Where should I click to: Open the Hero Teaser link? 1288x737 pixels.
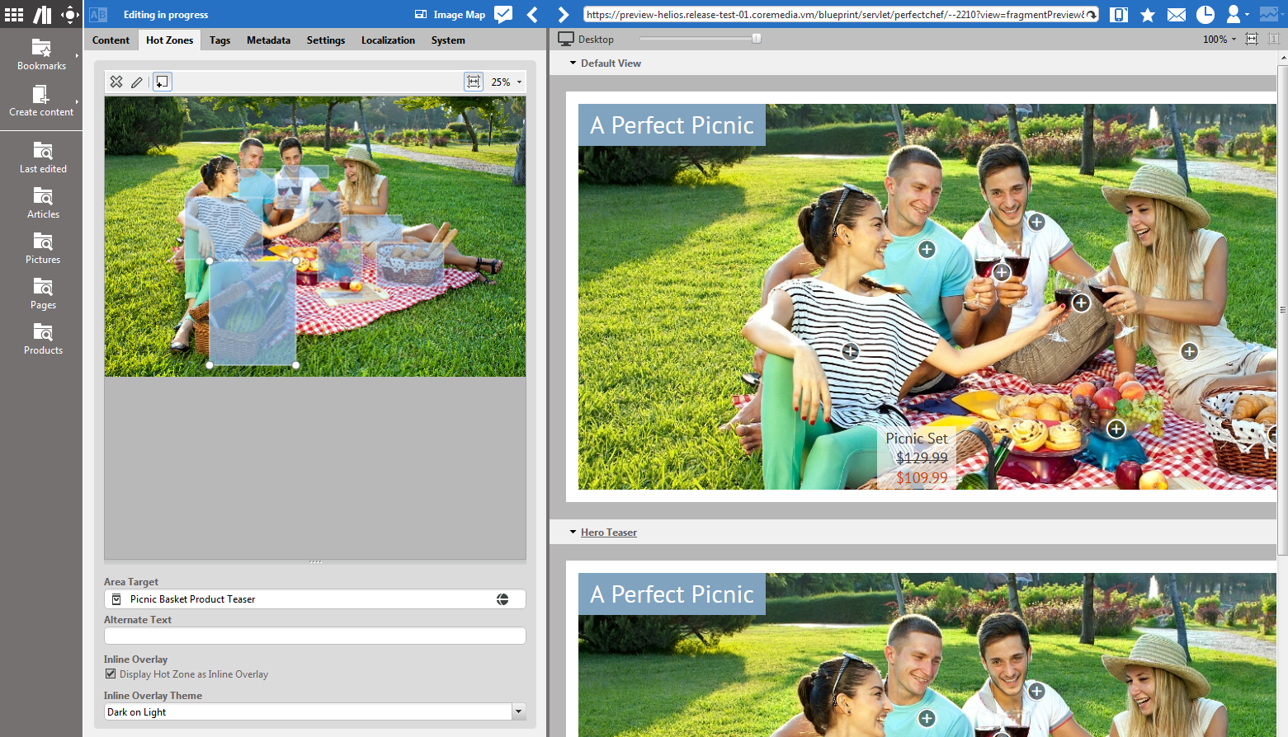[609, 533]
